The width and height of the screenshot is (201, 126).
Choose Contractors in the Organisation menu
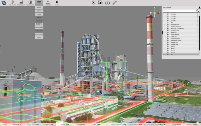pos(39,28)
